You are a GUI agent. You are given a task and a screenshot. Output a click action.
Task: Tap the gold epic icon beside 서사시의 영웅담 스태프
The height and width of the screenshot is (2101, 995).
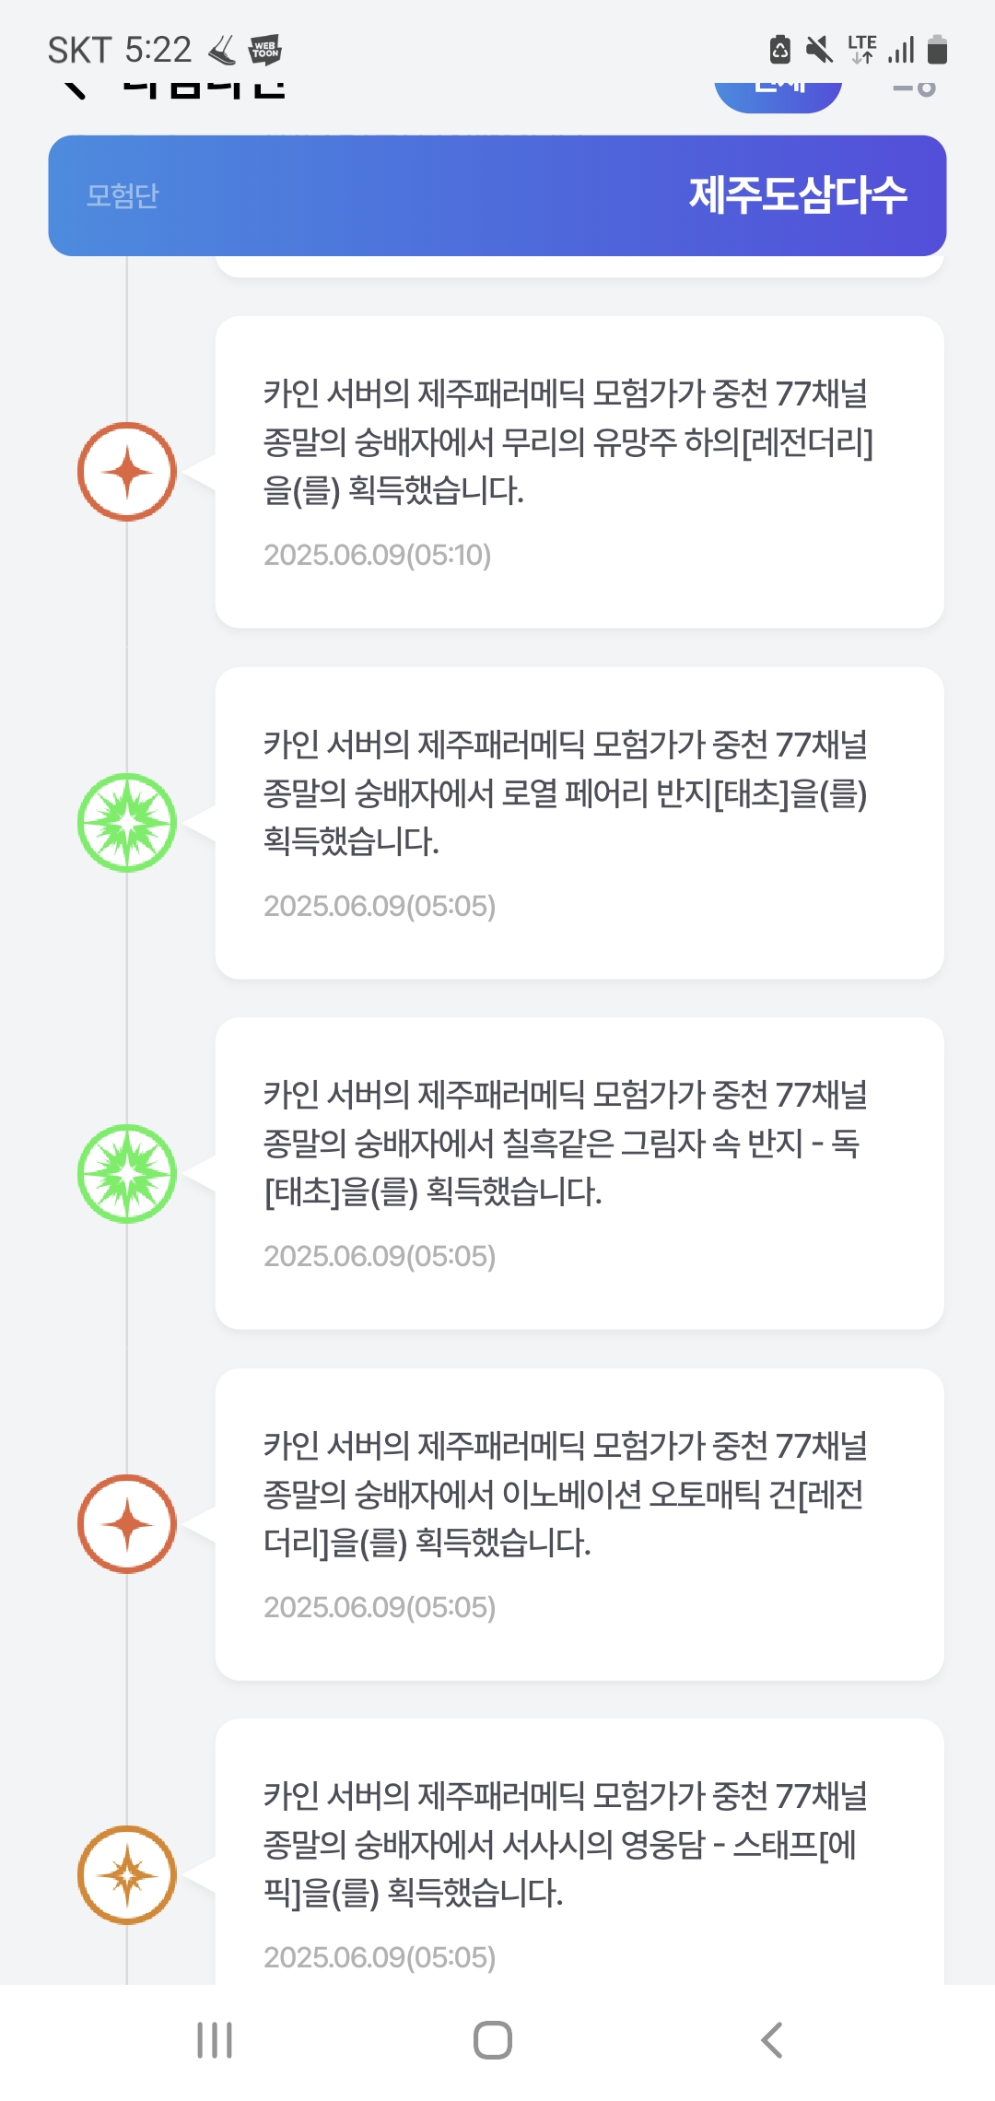click(127, 1875)
